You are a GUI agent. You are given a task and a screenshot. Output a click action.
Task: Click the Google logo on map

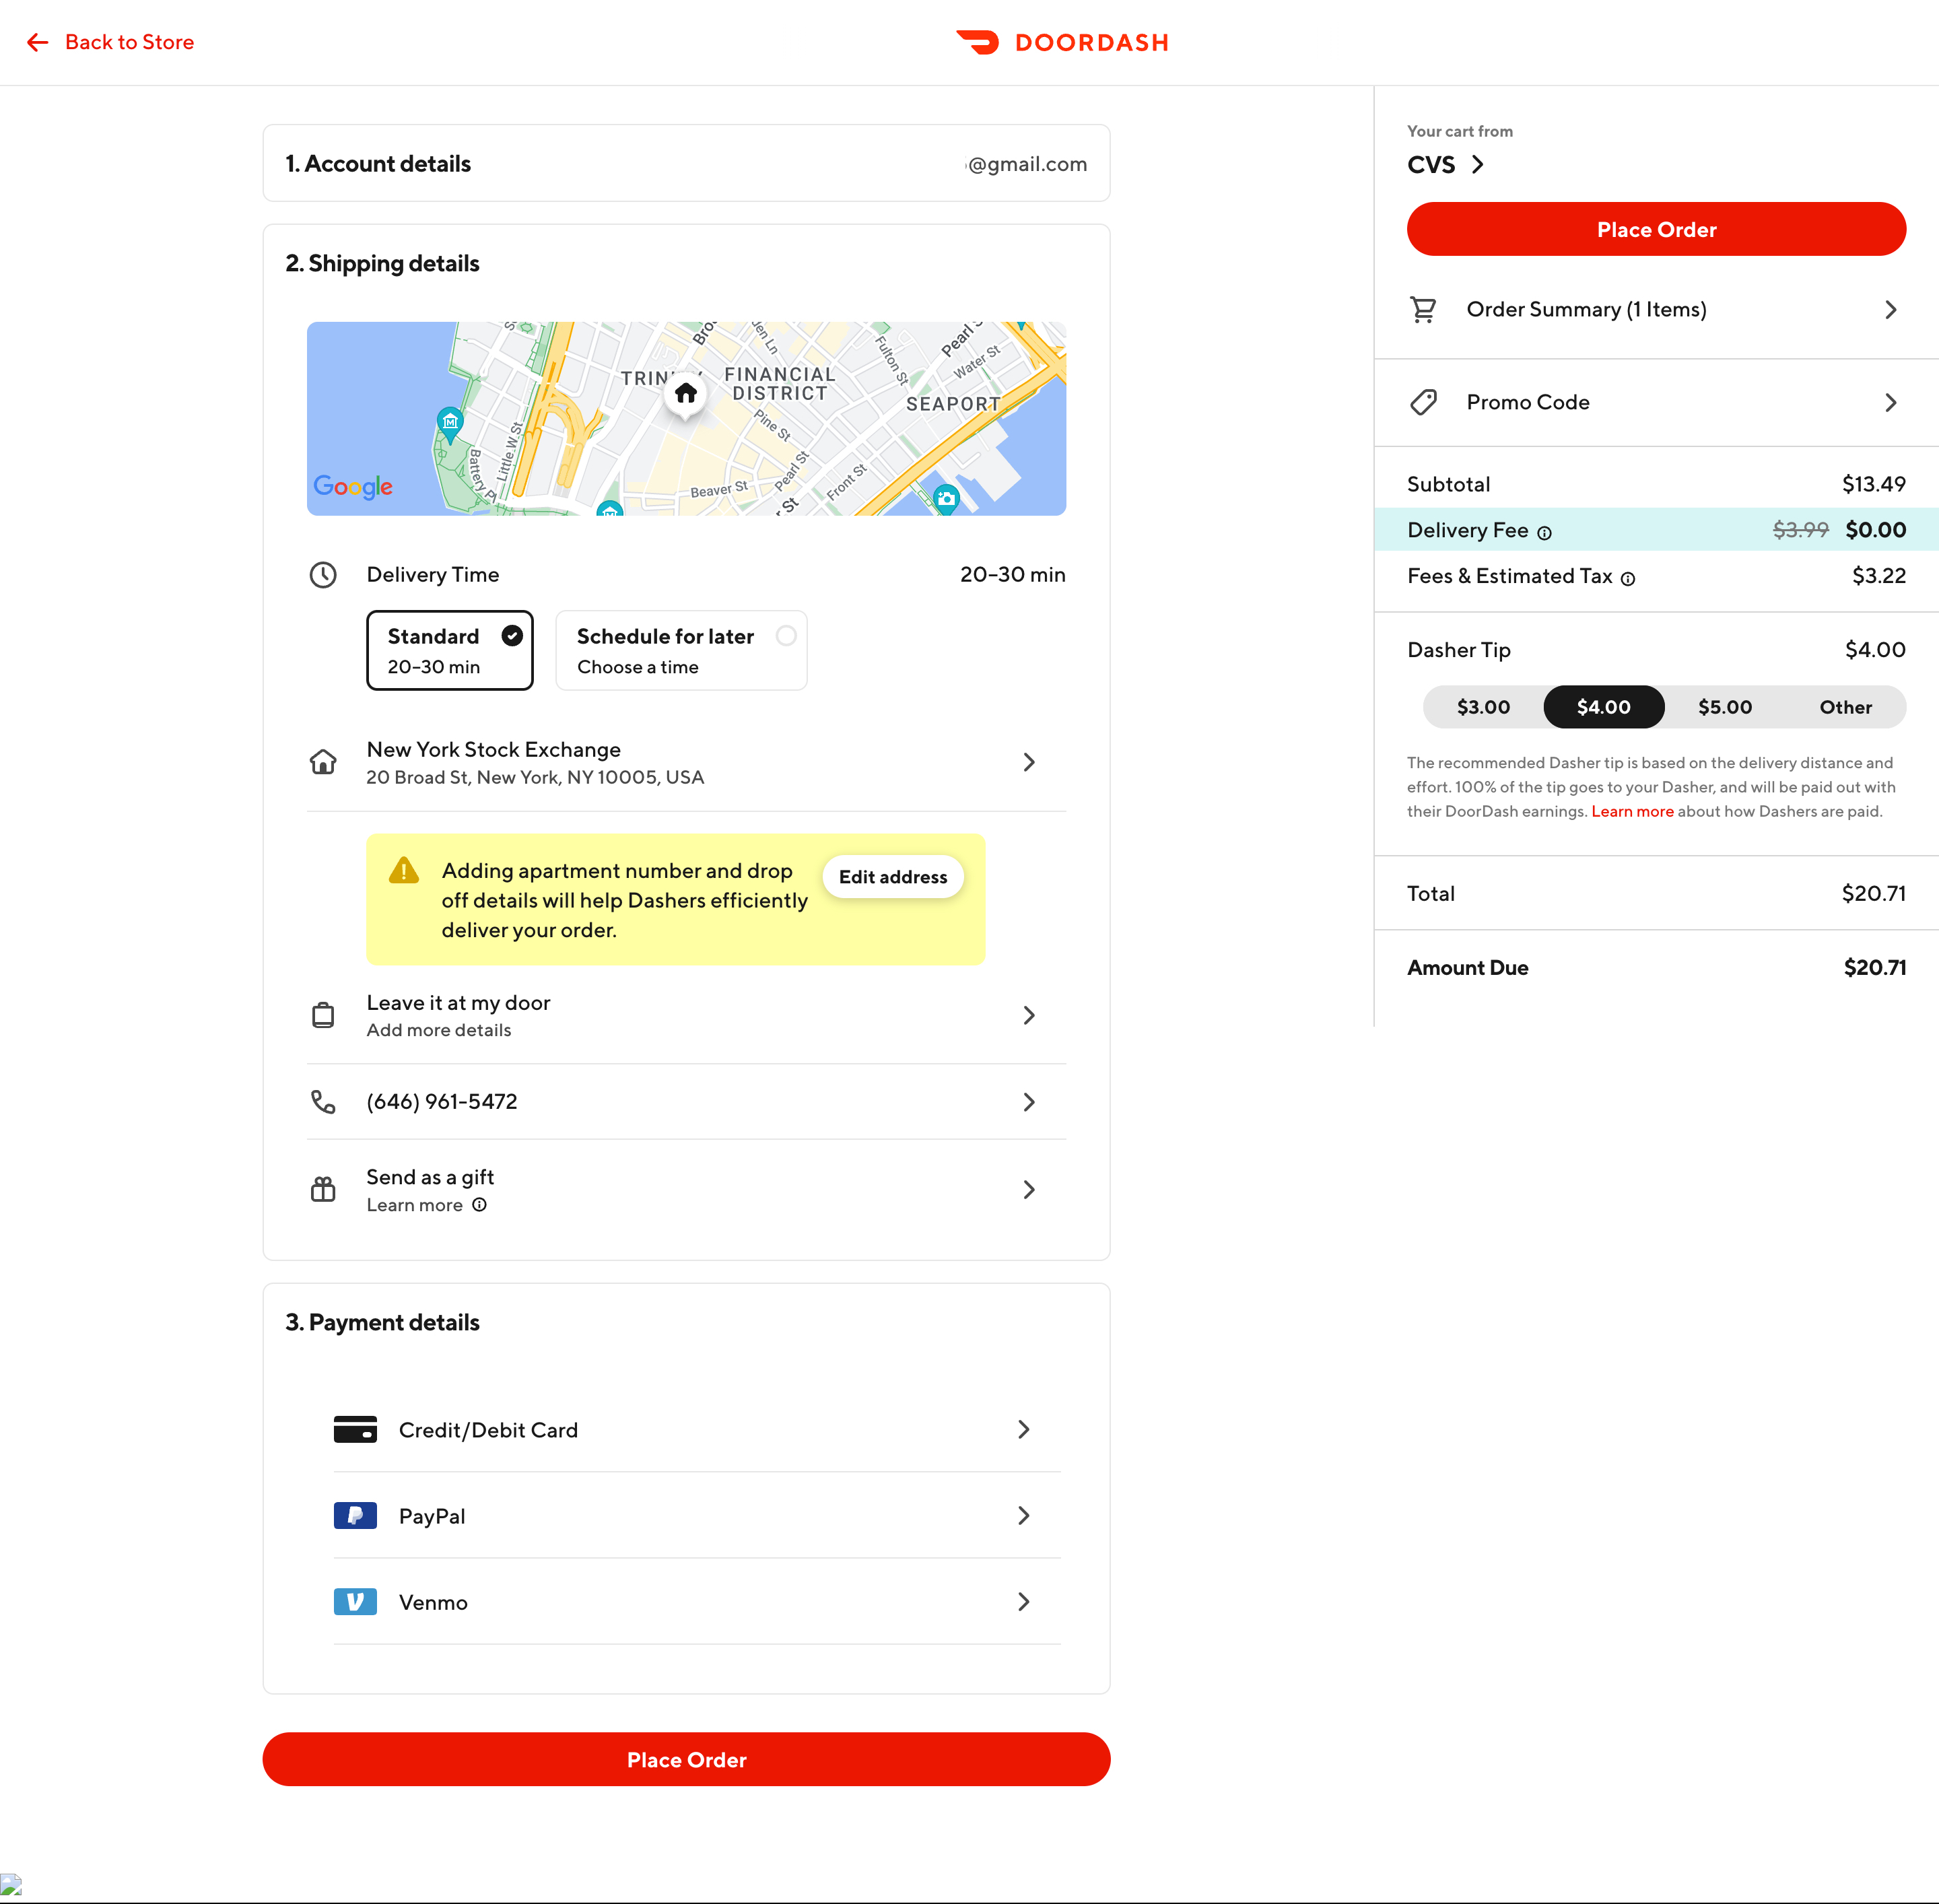tap(353, 487)
